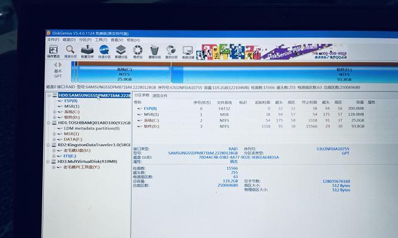Screen dimensions: 398x238
Task: Select HD3:MsftVirtualDisk(410MB) in the tree
Action: pos(87,161)
